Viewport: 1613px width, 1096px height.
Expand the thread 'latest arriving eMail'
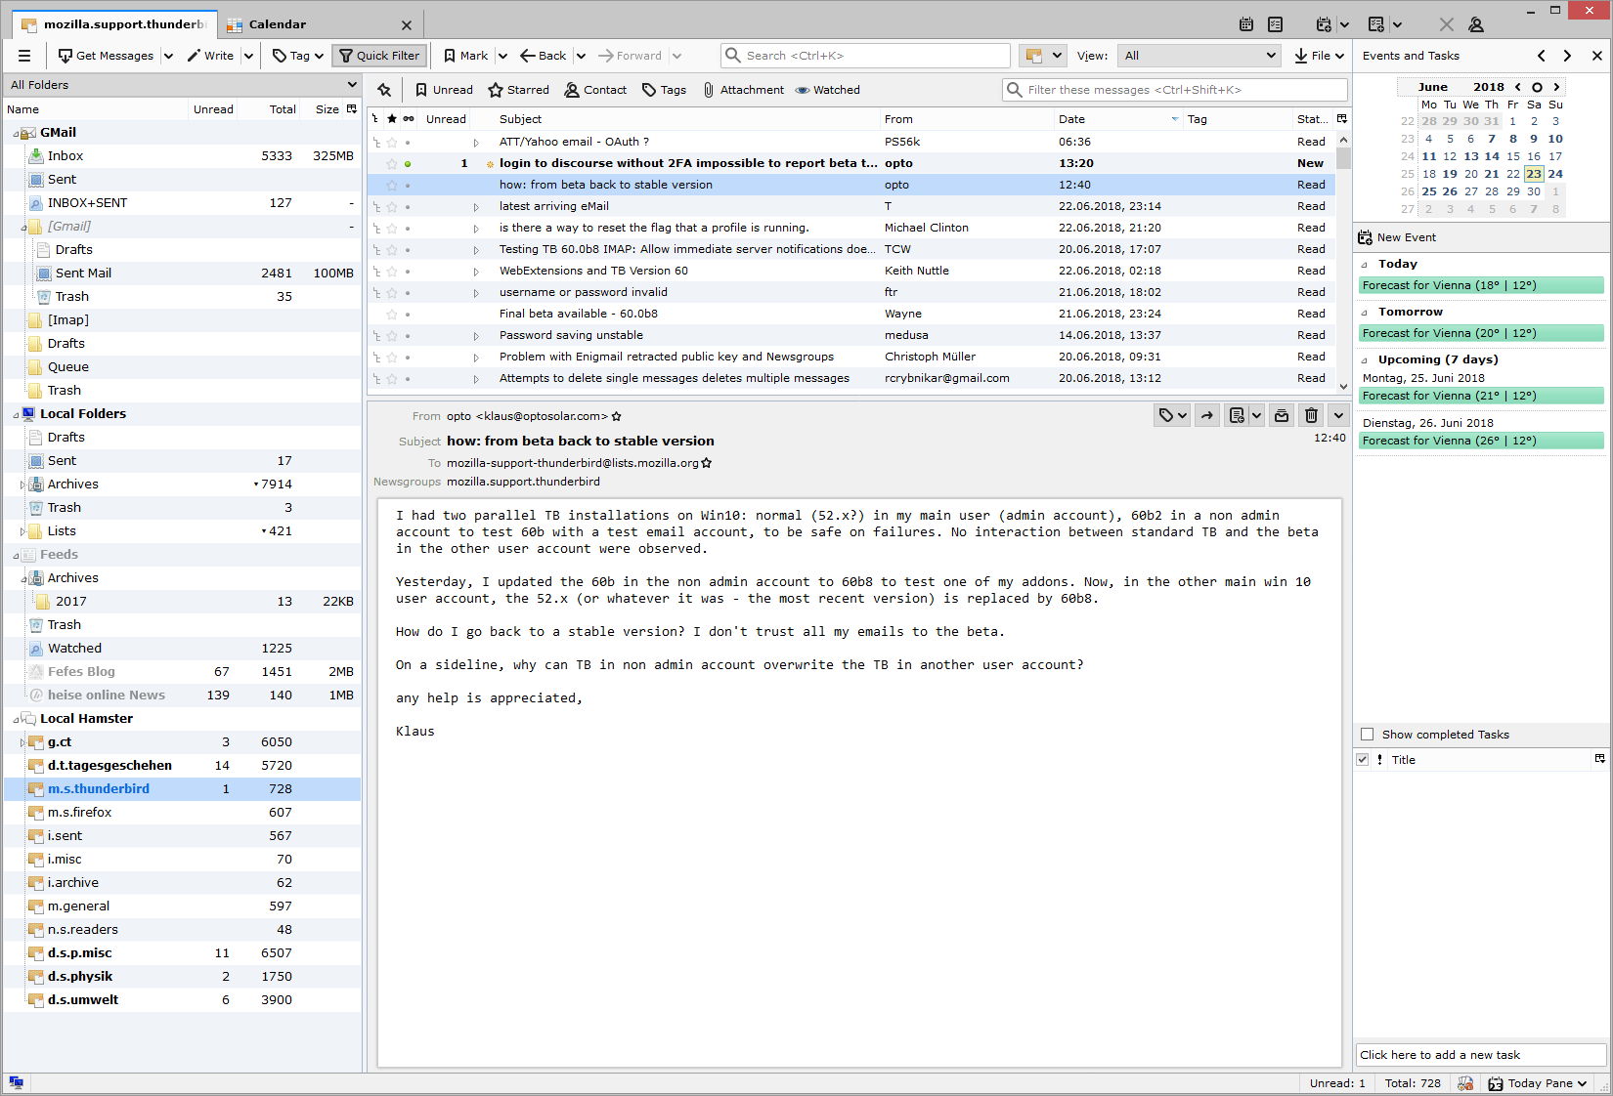(476, 207)
